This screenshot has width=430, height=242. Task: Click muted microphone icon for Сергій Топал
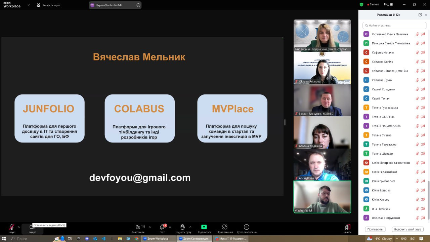click(418, 98)
